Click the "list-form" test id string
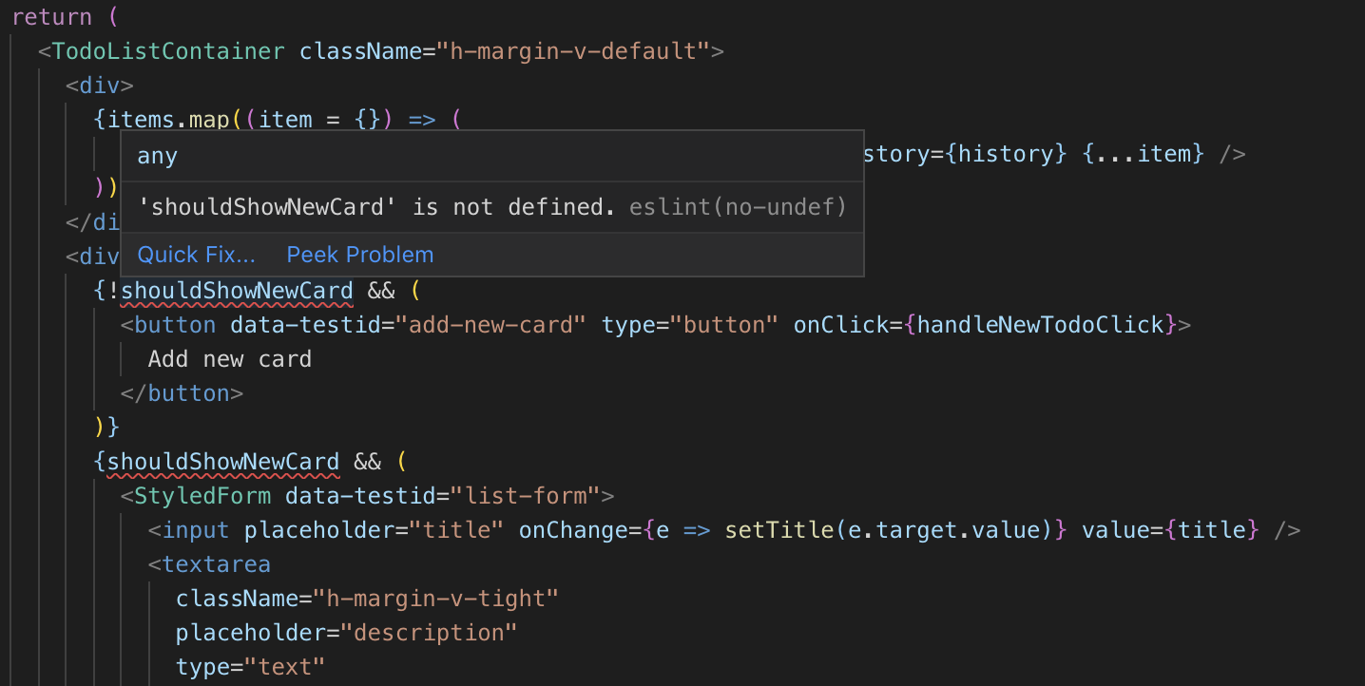This screenshot has height=686, width=1365. tap(525, 496)
